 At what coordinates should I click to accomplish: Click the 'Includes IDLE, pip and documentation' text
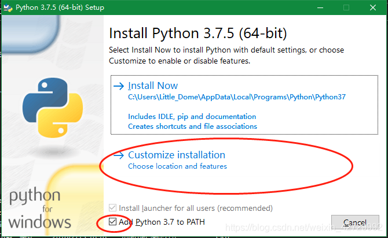pos(192,117)
